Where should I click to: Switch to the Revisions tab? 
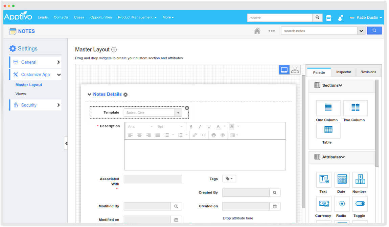tap(368, 72)
